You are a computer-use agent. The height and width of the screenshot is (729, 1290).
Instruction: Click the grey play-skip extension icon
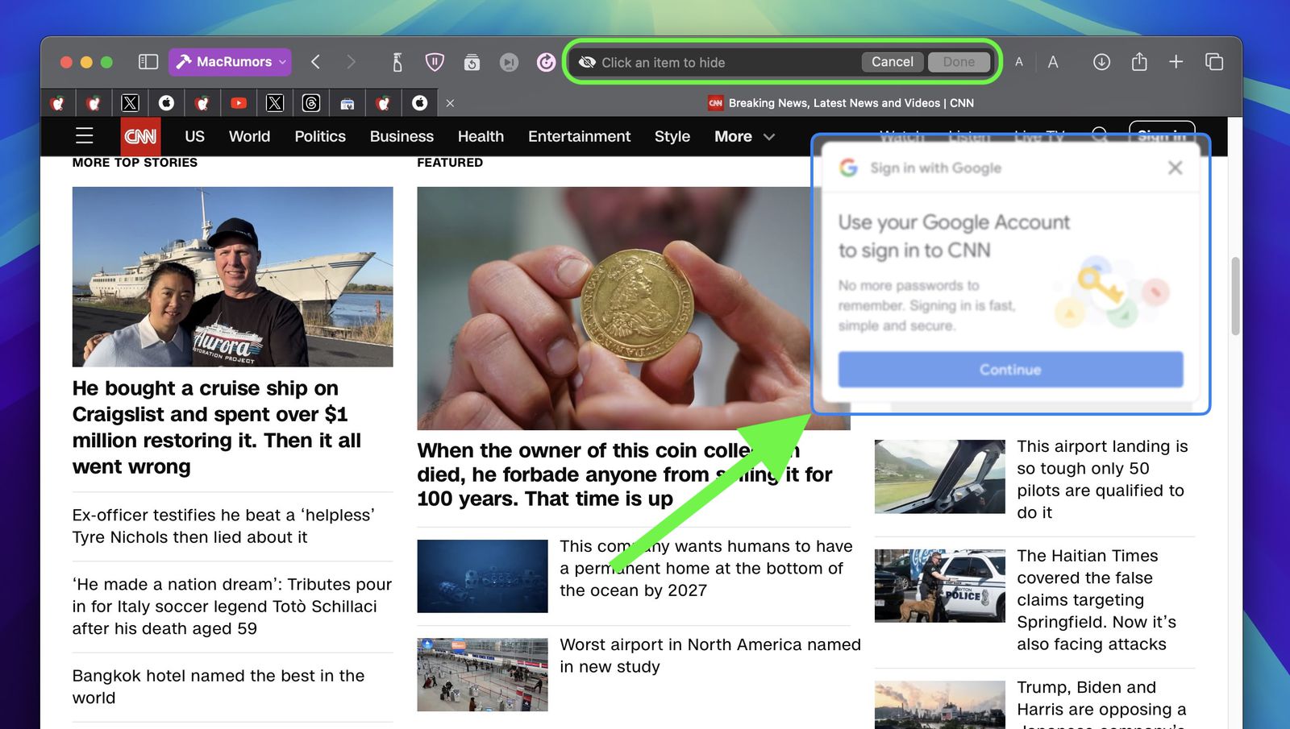(509, 62)
